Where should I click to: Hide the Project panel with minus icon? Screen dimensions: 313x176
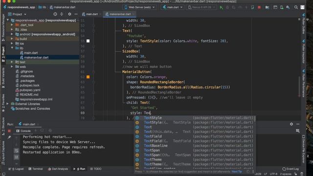(76, 14)
